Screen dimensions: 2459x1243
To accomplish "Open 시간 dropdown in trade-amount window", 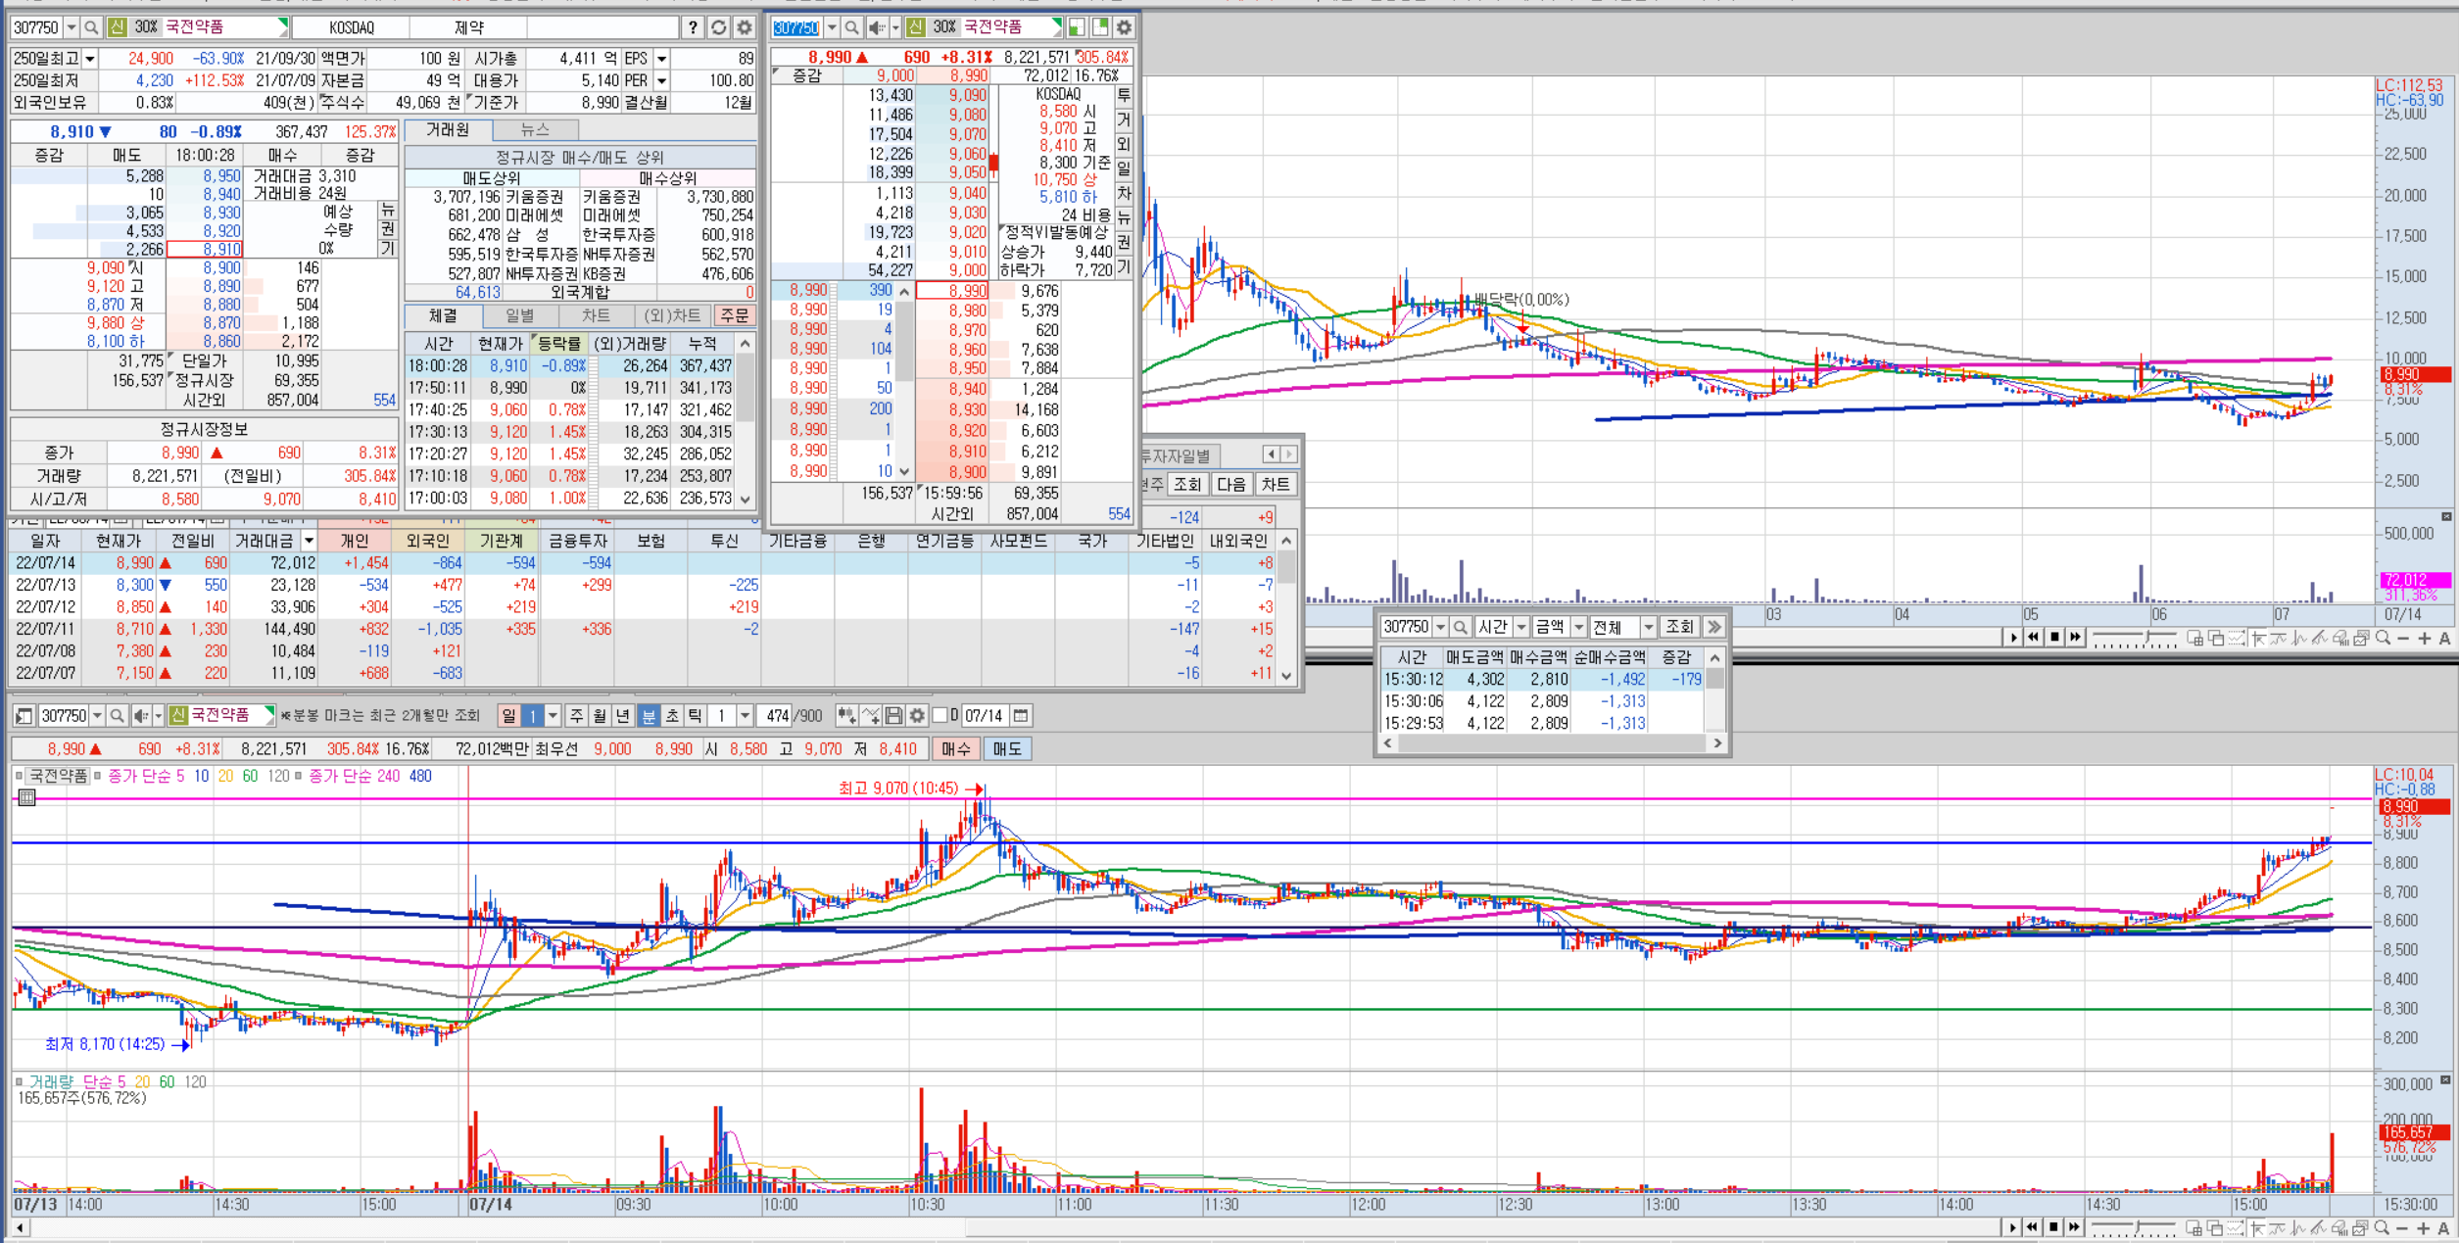I will (1521, 627).
